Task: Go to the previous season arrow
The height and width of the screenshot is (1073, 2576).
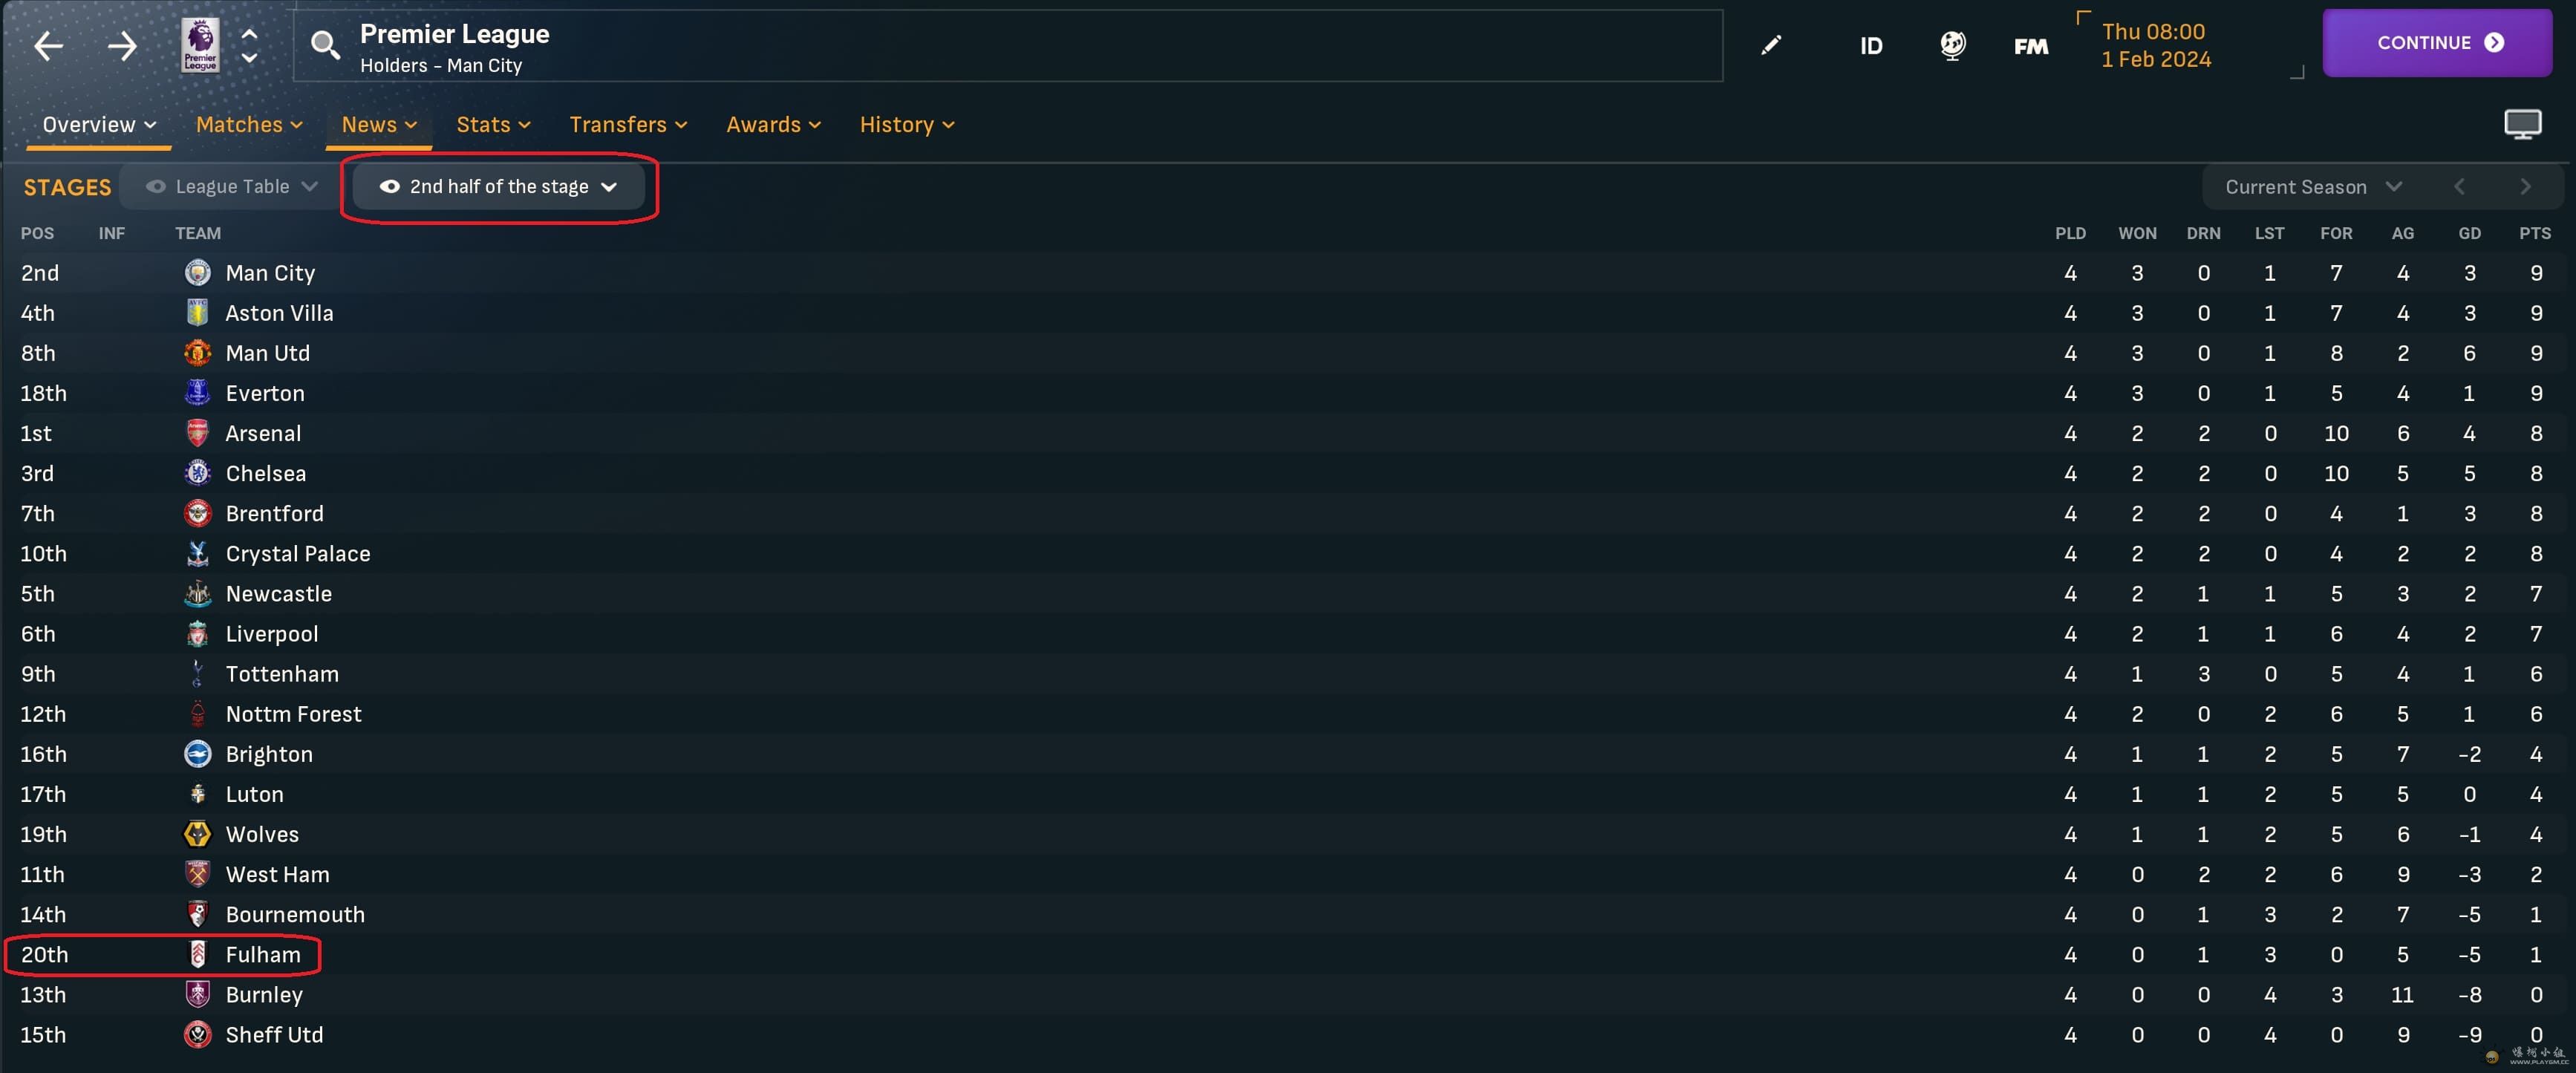Action: point(2459,187)
